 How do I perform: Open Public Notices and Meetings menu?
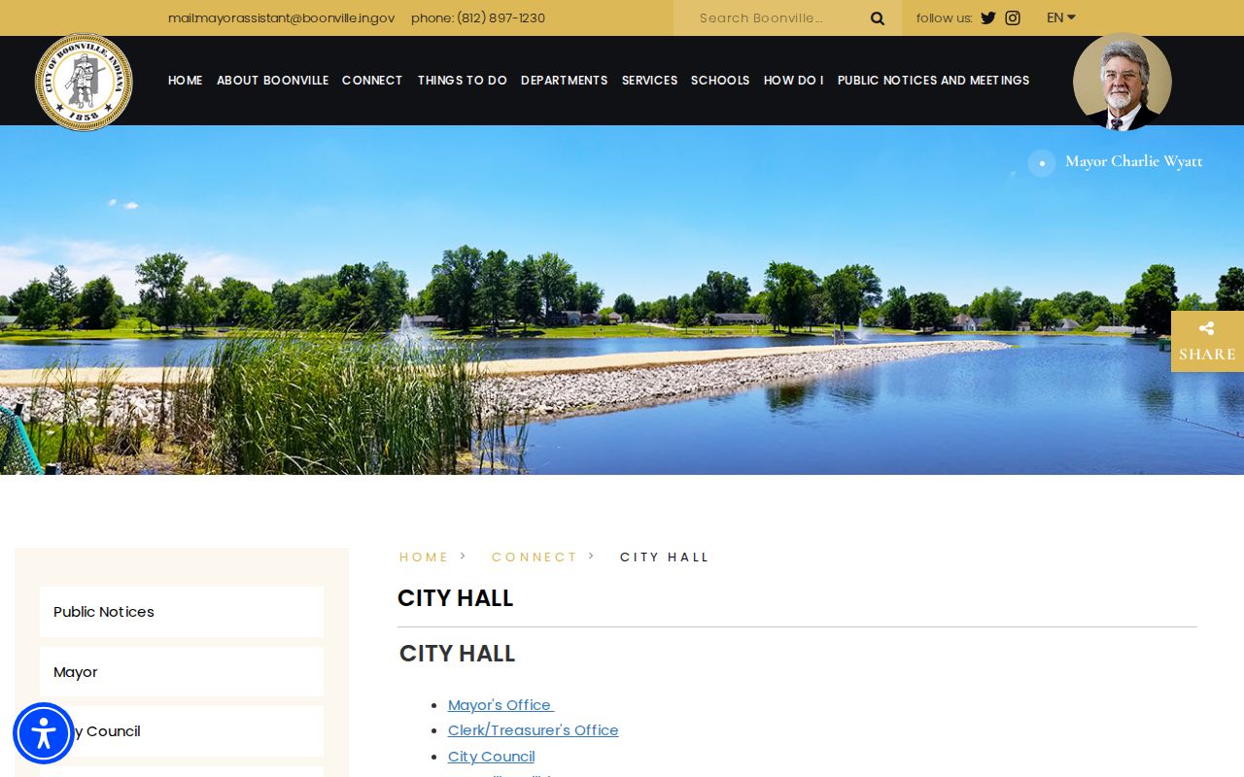point(933,81)
